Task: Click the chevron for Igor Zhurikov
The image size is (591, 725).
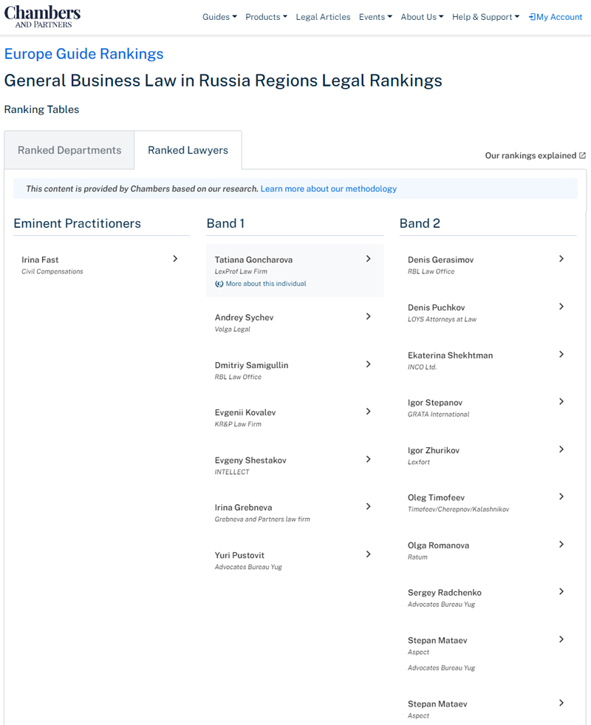Action: (561, 449)
